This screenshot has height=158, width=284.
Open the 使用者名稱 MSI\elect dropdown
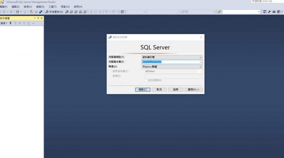click(200, 71)
